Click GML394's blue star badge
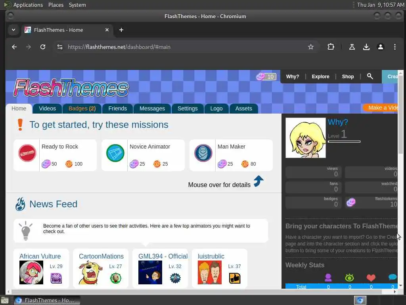406x305 pixels. coord(175,278)
